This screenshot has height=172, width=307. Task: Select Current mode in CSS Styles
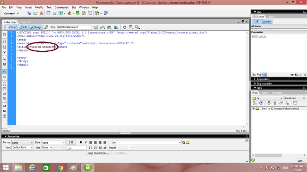(x=267, y=22)
